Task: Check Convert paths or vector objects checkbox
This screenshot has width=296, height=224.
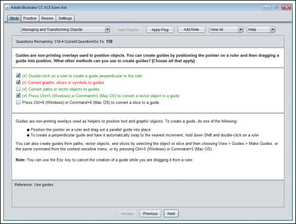Action: pyautogui.click(x=18, y=89)
